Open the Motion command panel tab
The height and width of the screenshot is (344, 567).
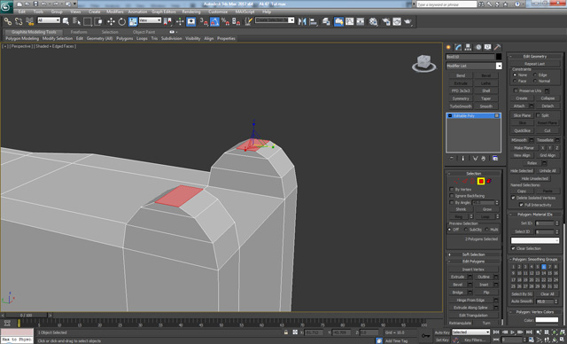[x=478, y=47]
